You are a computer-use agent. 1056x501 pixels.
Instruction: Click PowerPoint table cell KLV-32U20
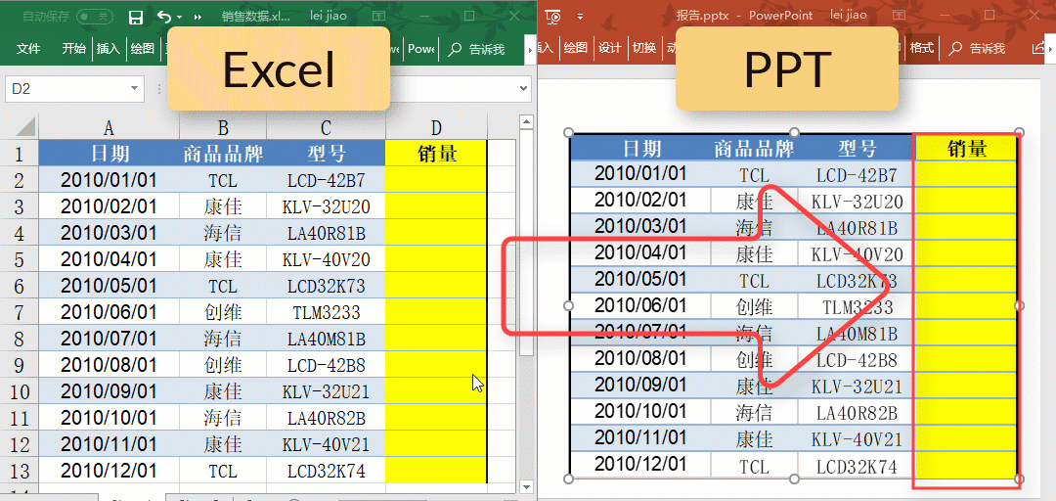(857, 201)
